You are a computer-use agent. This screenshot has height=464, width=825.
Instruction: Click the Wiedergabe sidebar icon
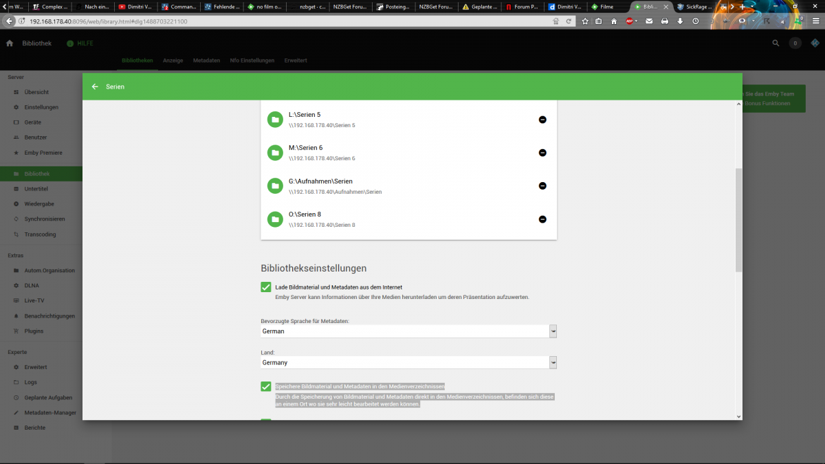16,204
